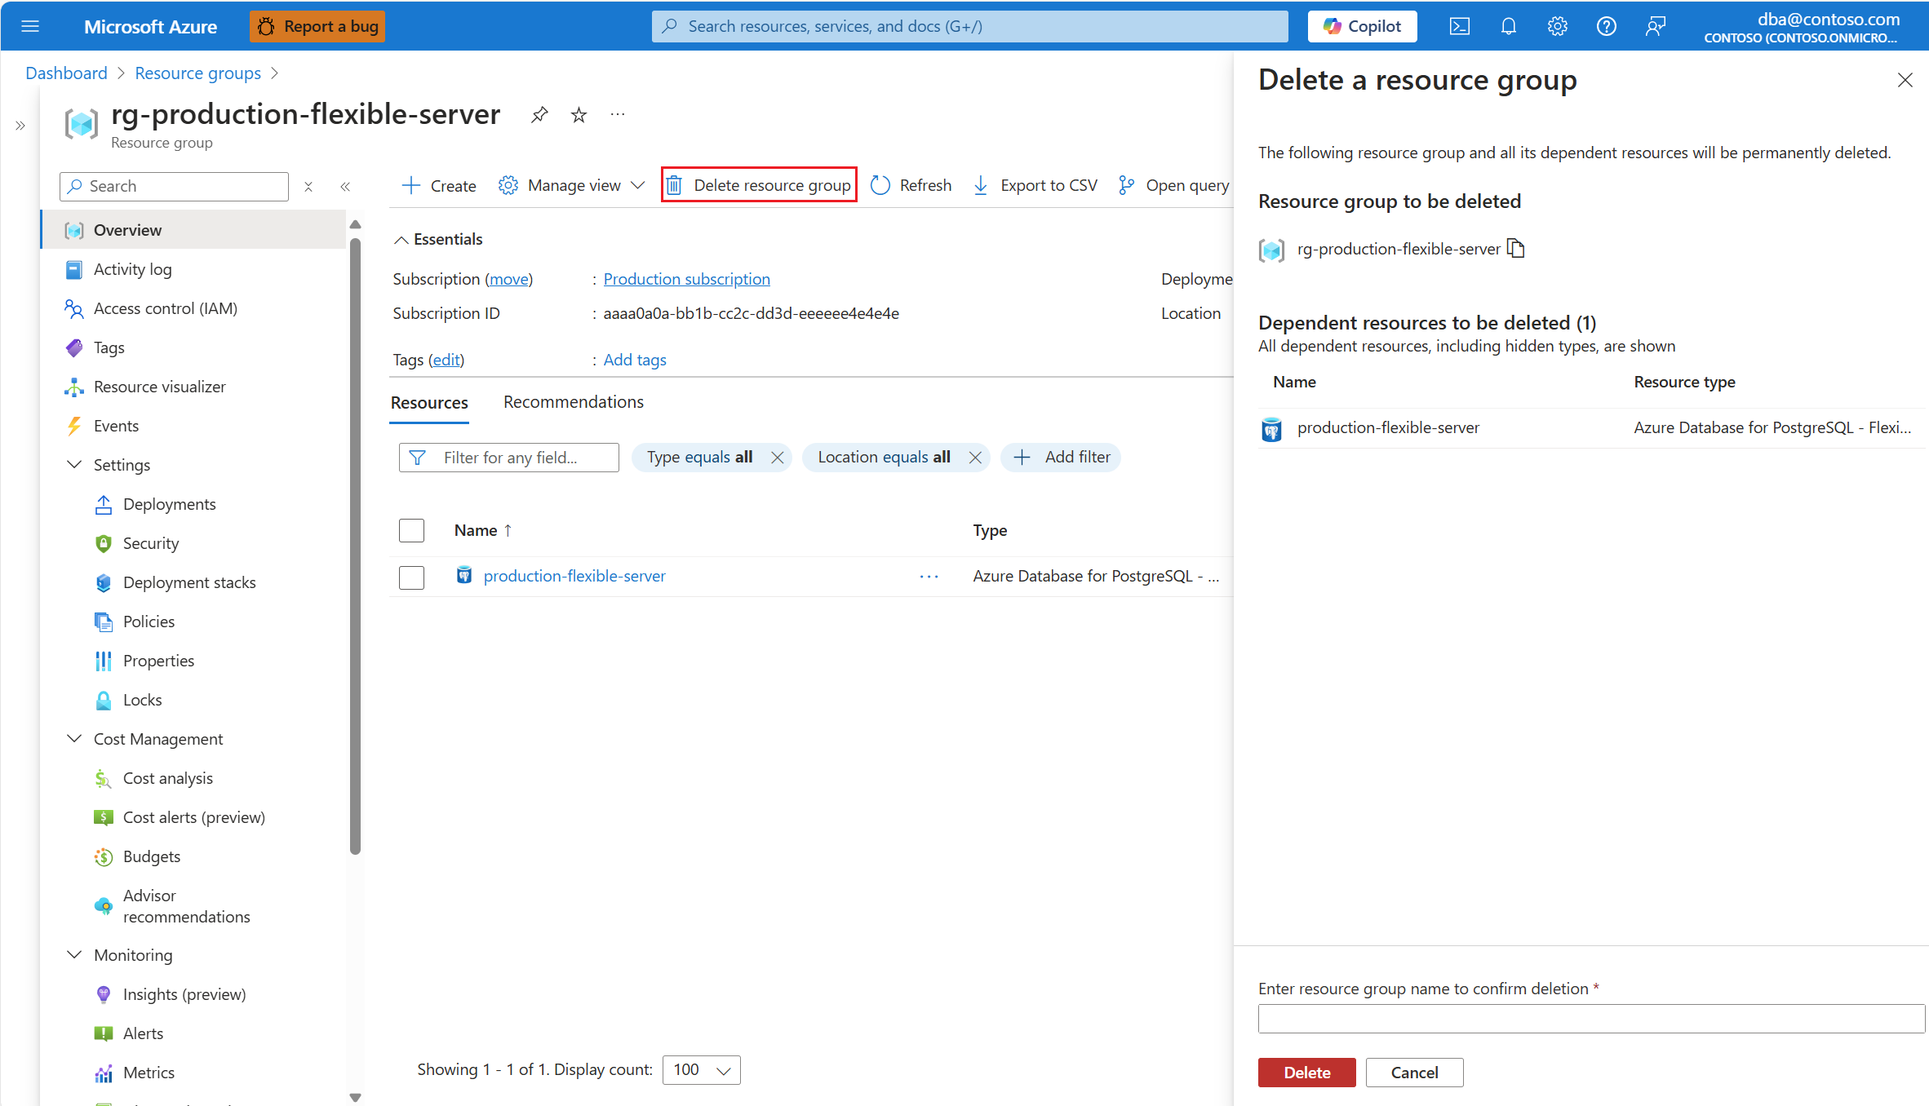Mark resource group as favorite star

[579, 115]
